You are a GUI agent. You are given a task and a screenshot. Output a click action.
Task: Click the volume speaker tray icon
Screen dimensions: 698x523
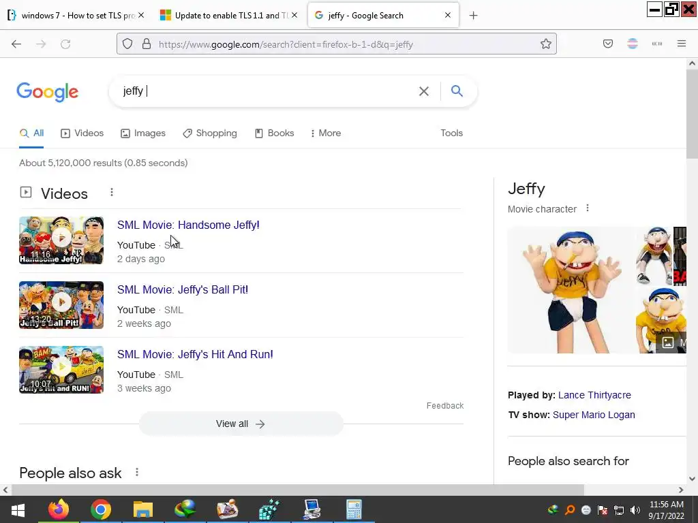coord(635,510)
